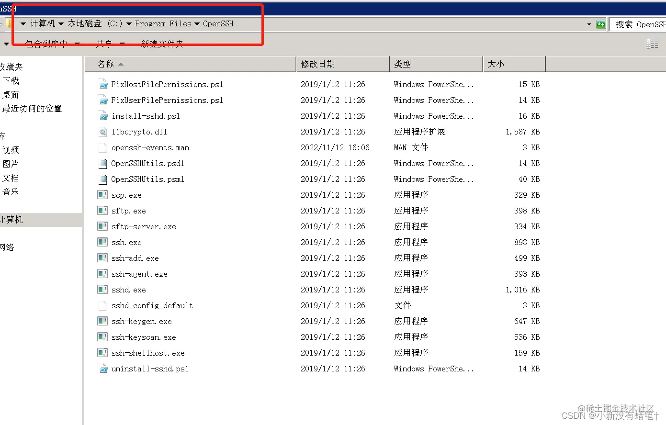Screen dimensions: 666x425
Task: Select 网络 in the navigation pane
Action: pos(7,247)
